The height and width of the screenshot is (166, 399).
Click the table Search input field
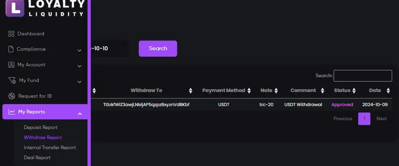coord(362,76)
